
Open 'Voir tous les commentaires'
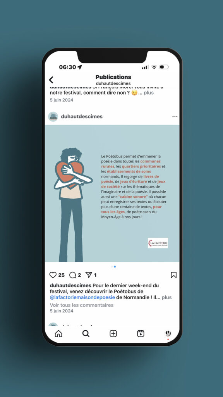click(82, 305)
